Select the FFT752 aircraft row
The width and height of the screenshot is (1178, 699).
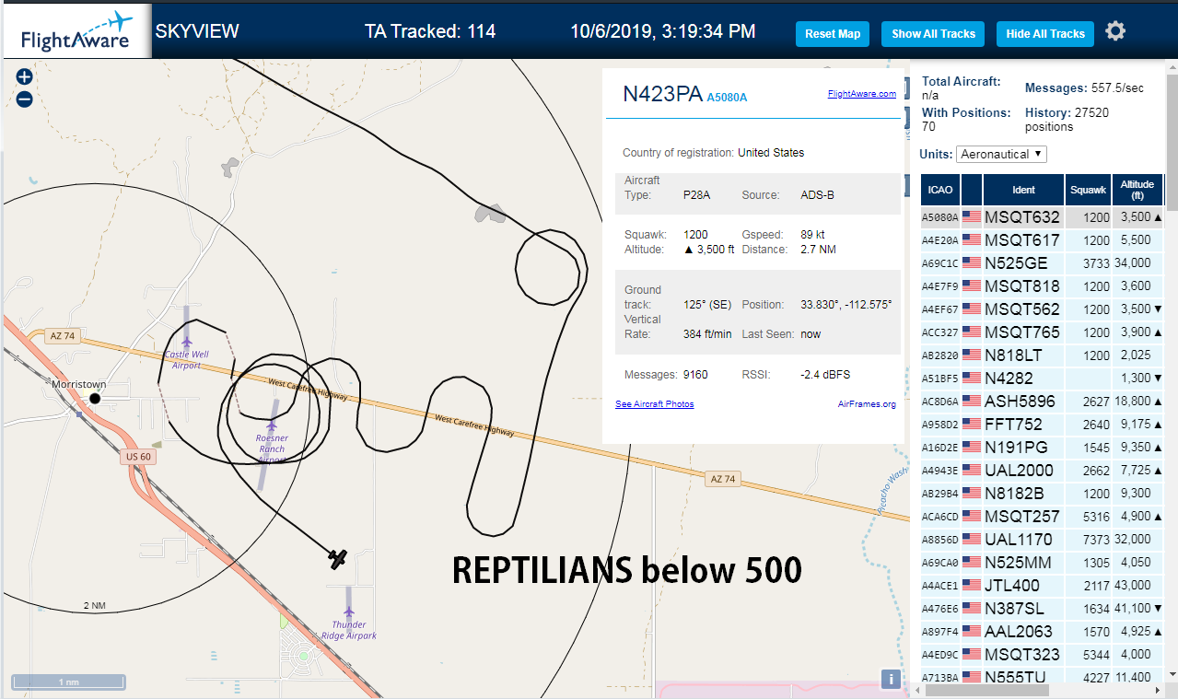[1043, 425]
